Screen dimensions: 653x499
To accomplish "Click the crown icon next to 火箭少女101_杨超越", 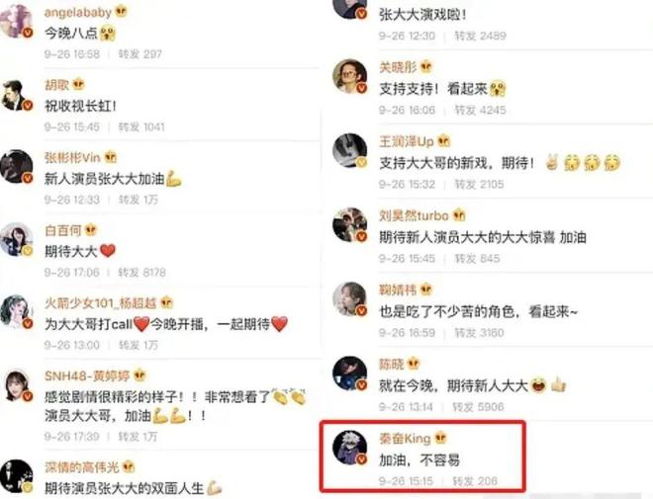I will pos(166,302).
